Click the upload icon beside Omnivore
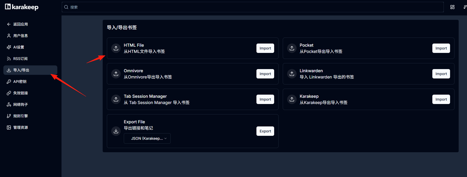 tap(116, 74)
